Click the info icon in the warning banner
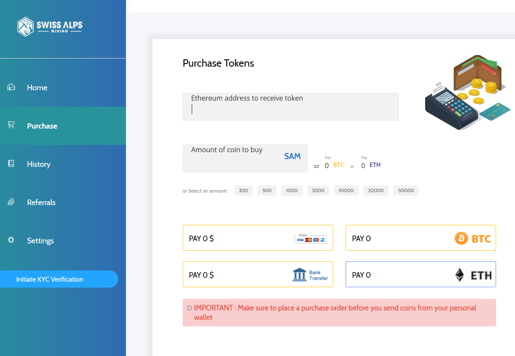Screen dimensions: 515x356 (189, 308)
